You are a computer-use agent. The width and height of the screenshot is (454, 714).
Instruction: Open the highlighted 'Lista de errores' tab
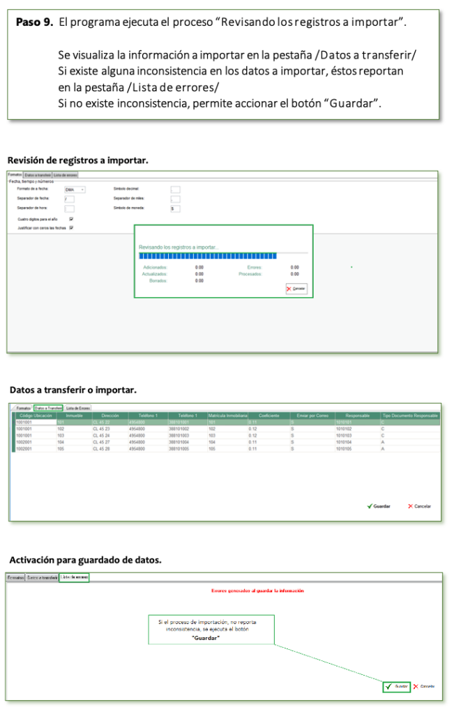tap(74, 577)
